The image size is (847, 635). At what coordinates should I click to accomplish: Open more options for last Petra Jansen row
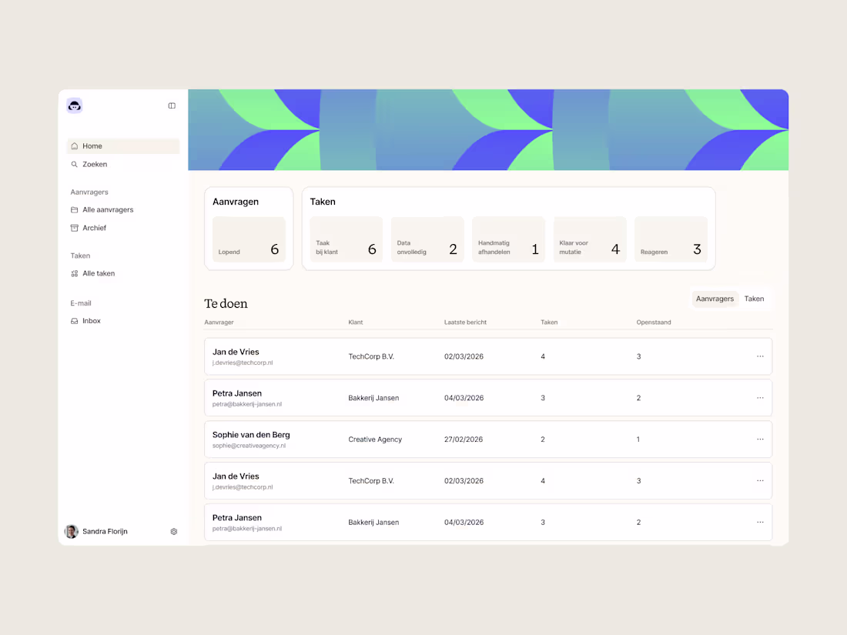click(x=760, y=522)
